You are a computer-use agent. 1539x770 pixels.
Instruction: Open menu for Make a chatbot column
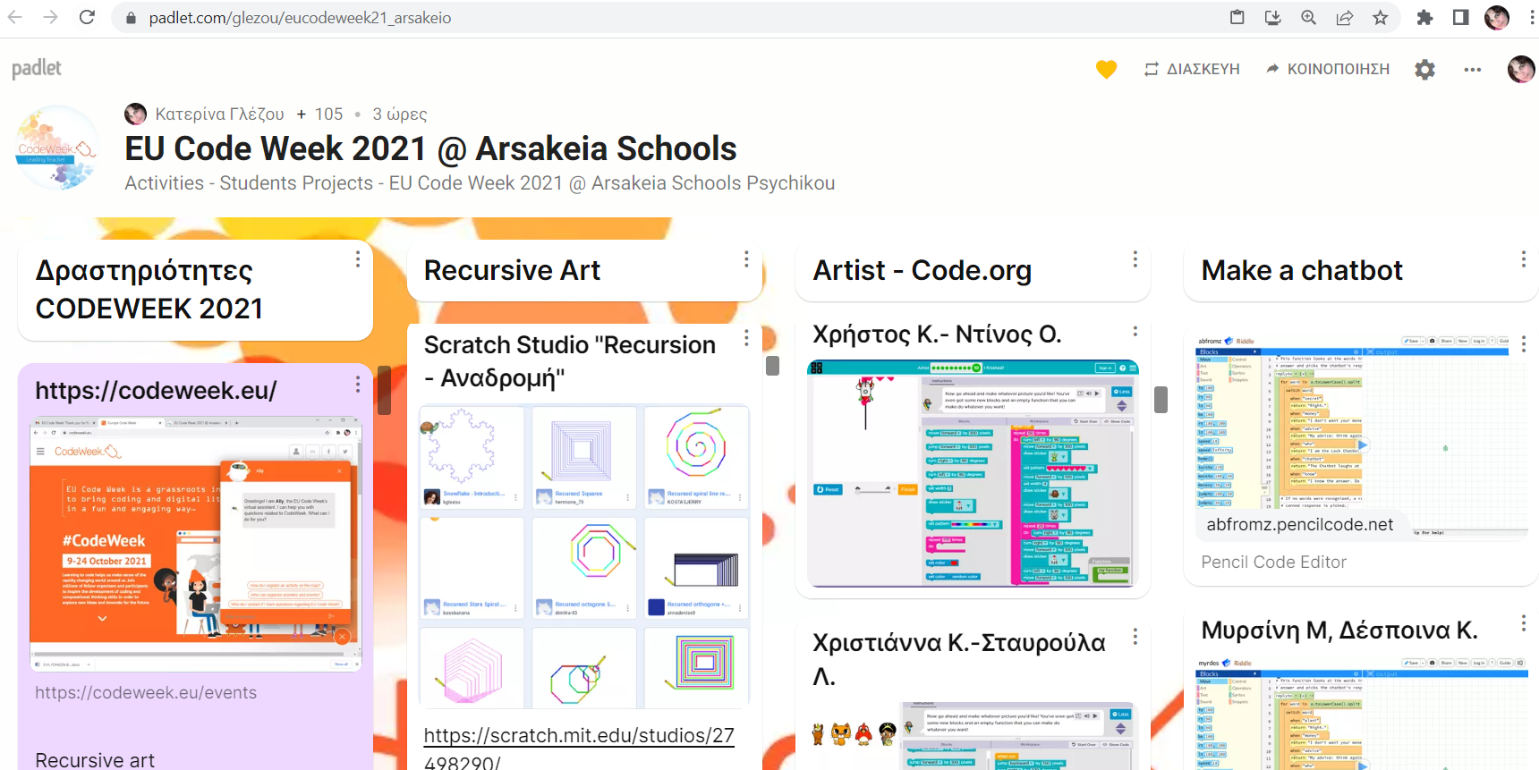(x=1524, y=258)
